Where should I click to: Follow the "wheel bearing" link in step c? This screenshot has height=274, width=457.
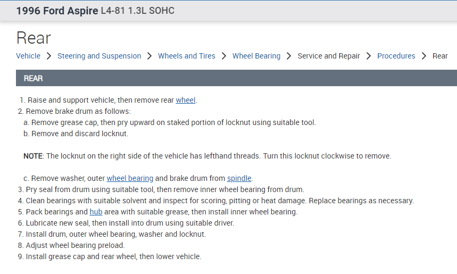click(130, 178)
